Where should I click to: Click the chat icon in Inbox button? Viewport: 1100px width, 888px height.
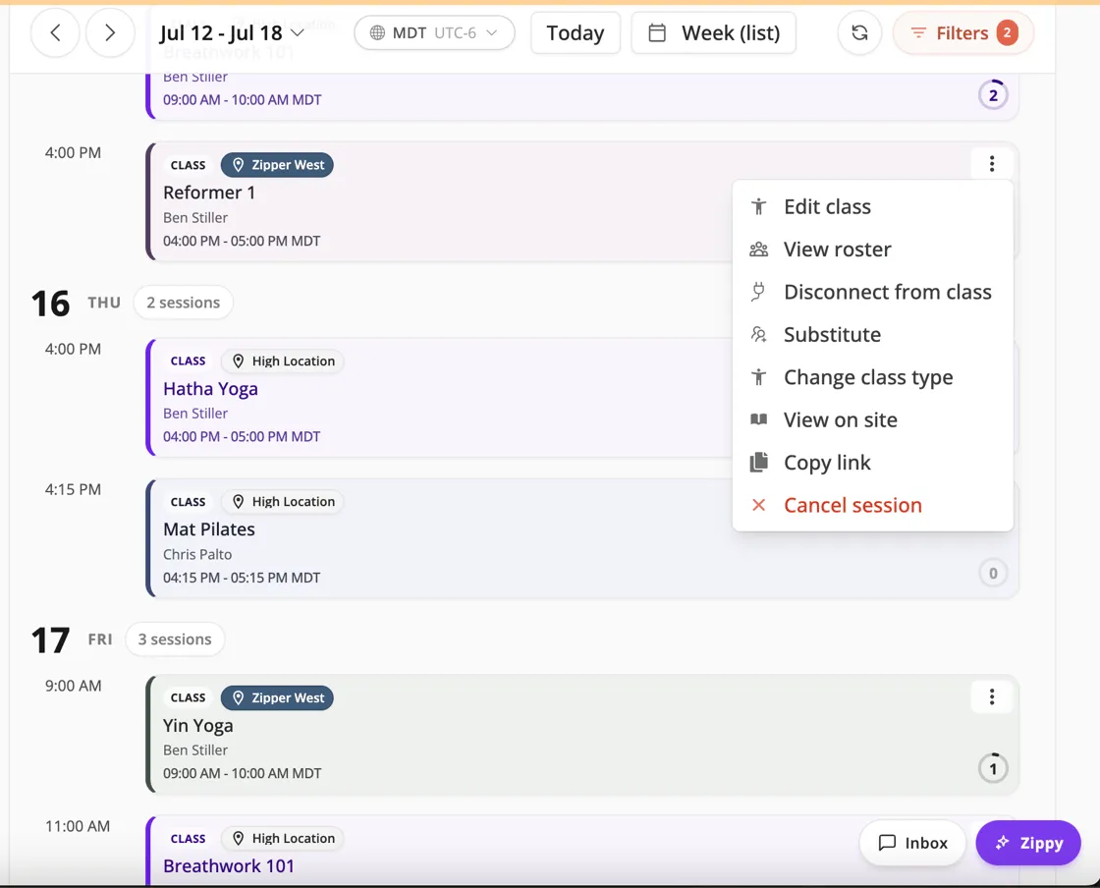click(887, 843)
